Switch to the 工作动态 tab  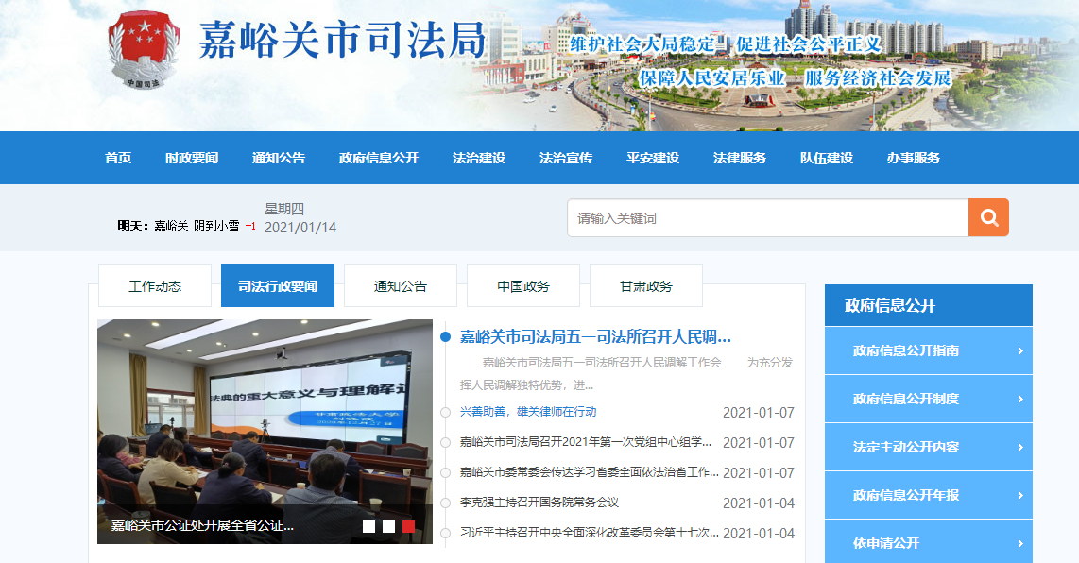155,286
